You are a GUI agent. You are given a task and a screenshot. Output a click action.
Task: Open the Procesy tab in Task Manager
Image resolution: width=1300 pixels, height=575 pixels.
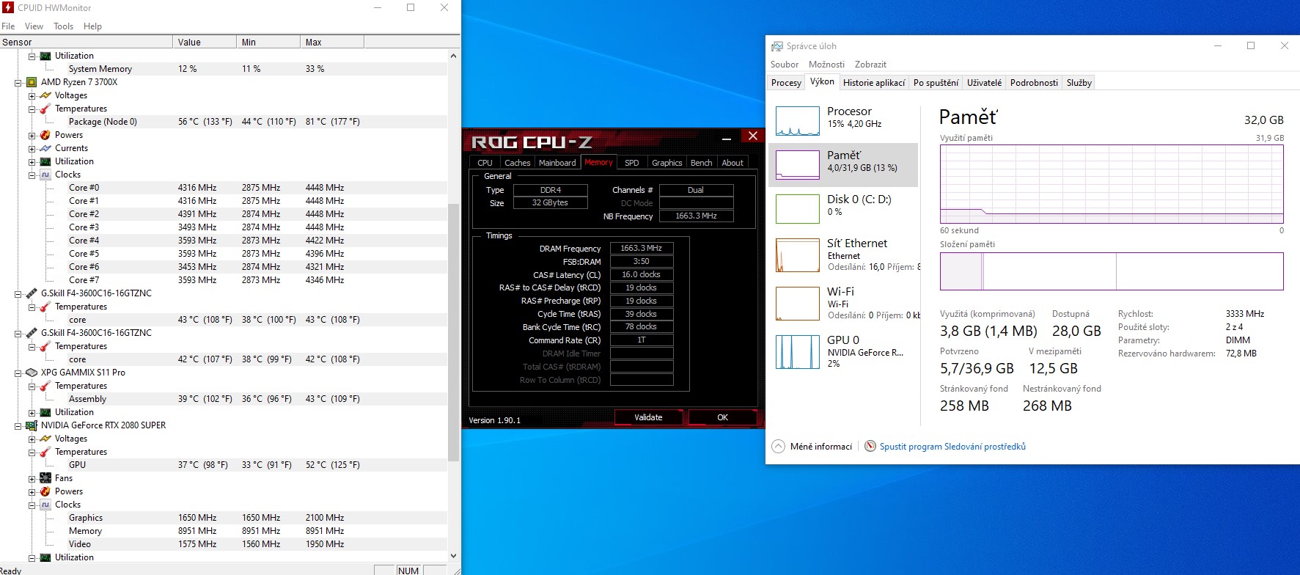click(x=786, y=83)
